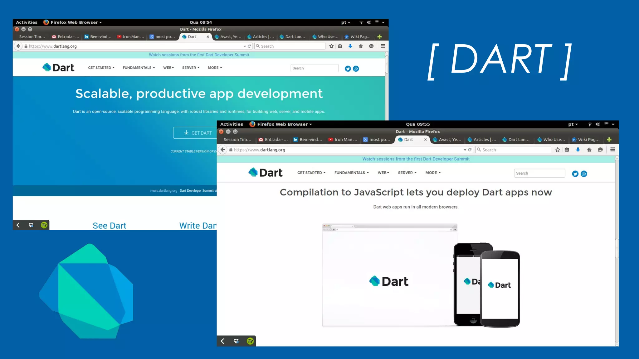Open downloads arrow in rear Firefox window

[x=350, y=46]
